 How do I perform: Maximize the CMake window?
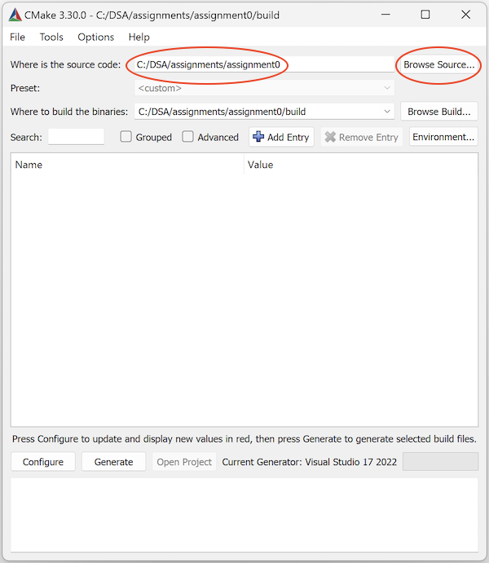coord(425,15)
